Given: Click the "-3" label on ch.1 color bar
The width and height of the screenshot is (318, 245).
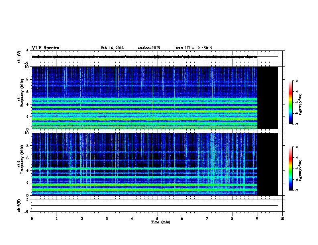Looking at the screenshot, I should click(x=296, y=81).
